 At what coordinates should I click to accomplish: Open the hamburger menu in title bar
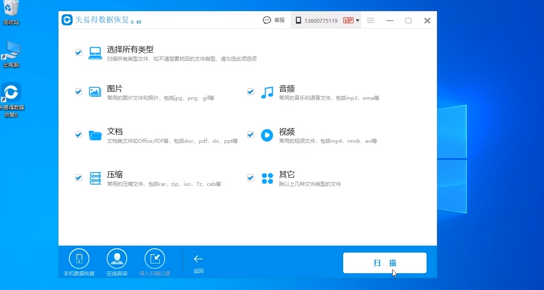click(370, 20)
